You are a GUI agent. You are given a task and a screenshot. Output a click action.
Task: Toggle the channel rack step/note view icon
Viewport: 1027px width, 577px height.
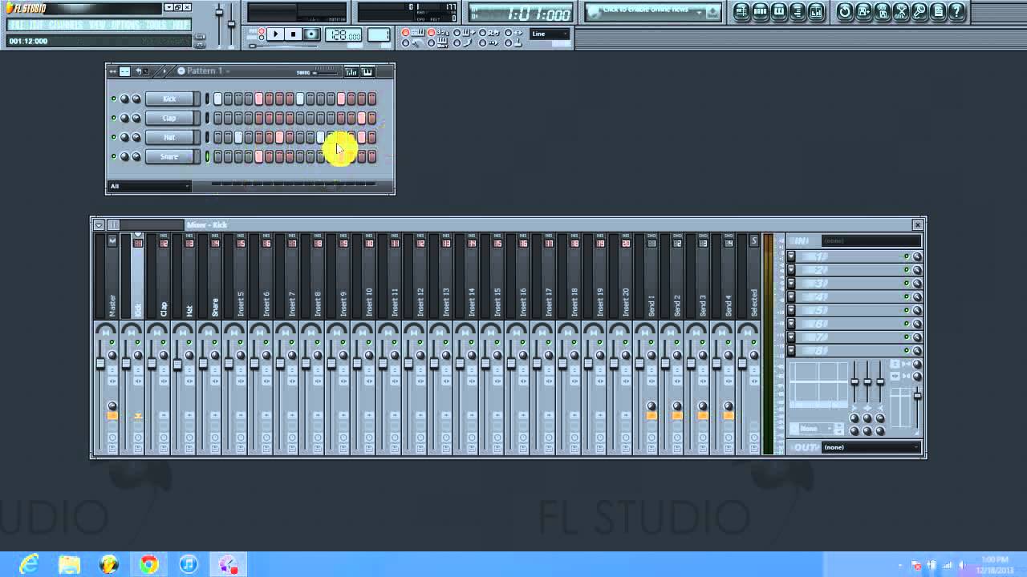[124, 71]
